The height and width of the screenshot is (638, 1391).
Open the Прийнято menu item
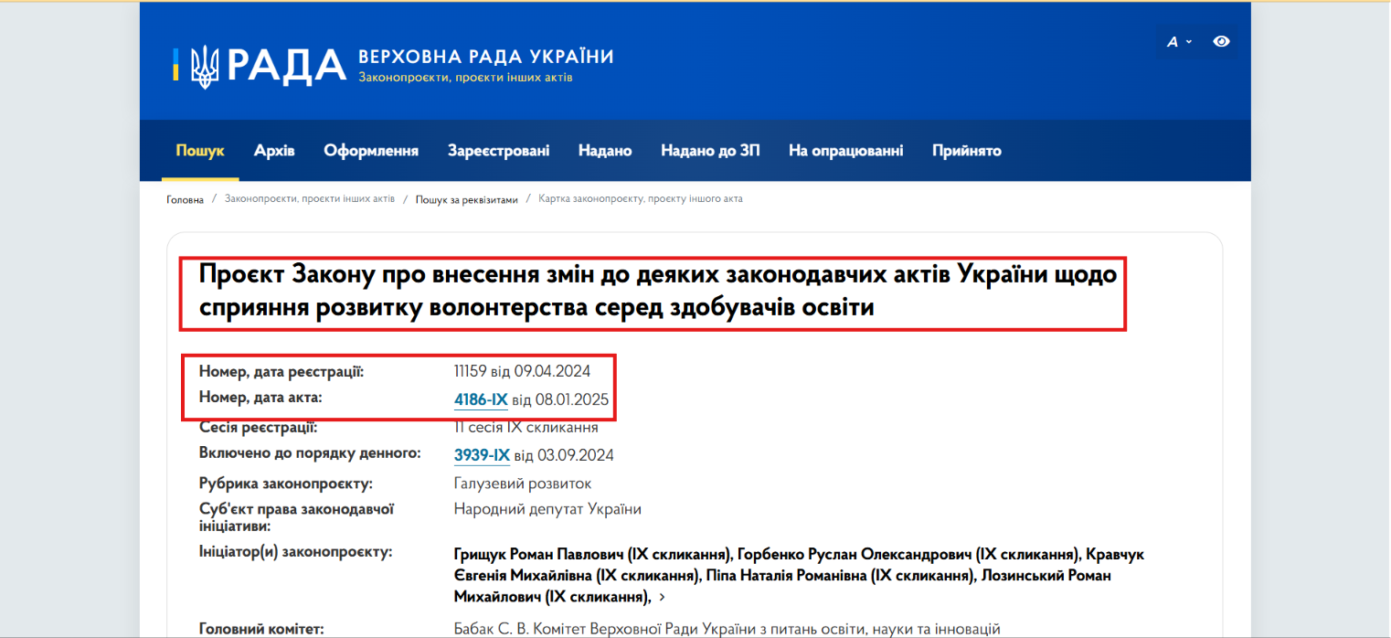pyautogui.click(x=967, y=151)
